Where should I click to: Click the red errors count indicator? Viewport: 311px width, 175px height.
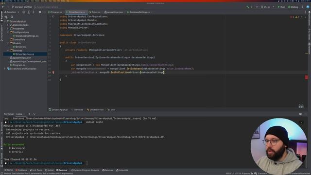coord(292,17)
